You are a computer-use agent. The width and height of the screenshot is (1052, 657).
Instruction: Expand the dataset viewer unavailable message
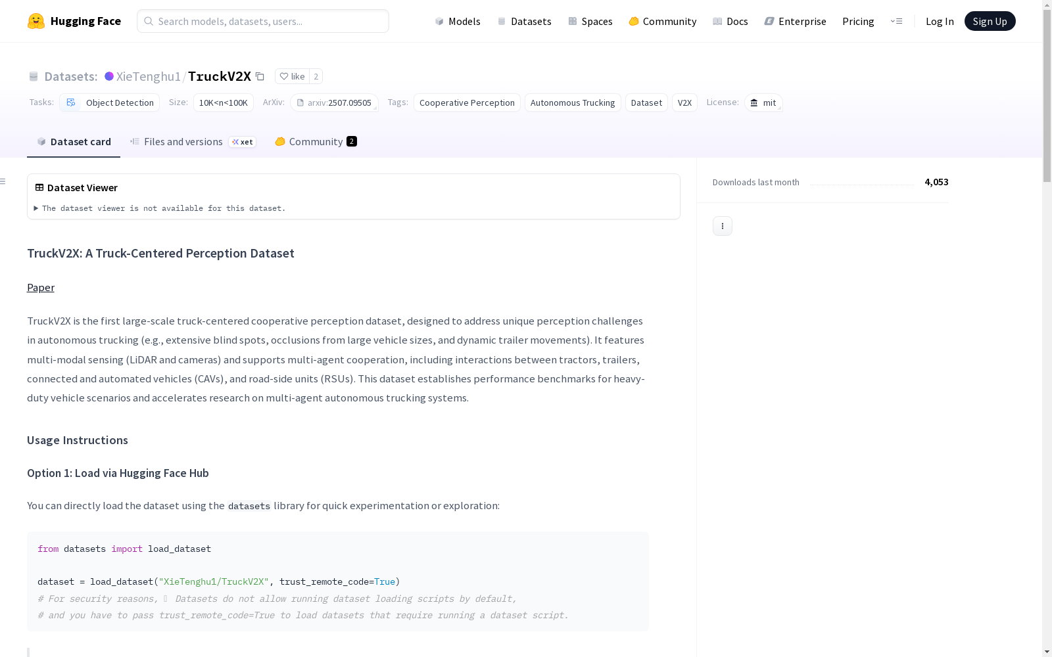[x=160, y=208]
